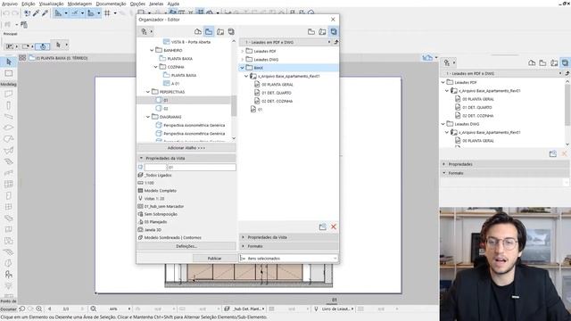This screenshot has height=321, width=571.
Task: Open Edição menu
Action: point(28,4)
